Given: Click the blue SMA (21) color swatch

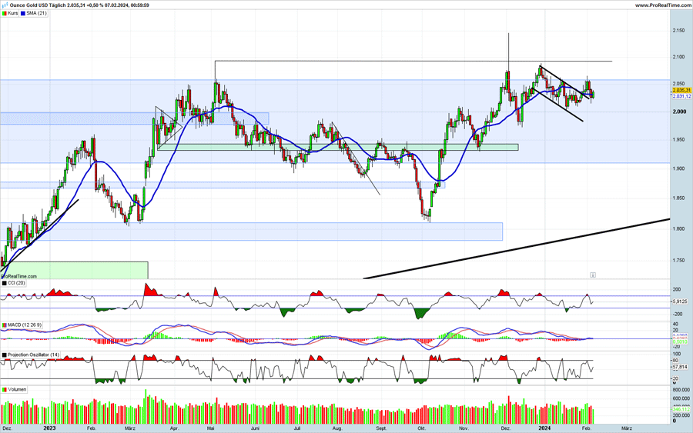Looking at the screenshot, I should tap(25, 13).
